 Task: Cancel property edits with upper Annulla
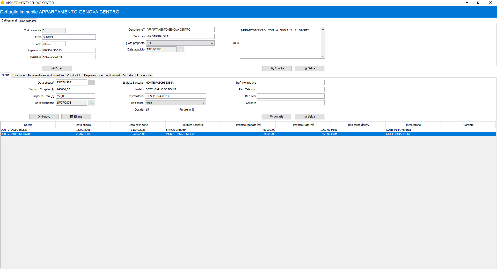coord(277,68)
